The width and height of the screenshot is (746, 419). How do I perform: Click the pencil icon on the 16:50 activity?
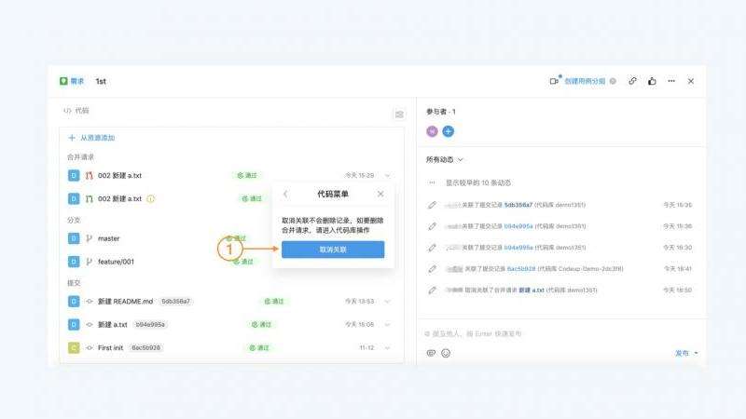click(x=432, y=290)
